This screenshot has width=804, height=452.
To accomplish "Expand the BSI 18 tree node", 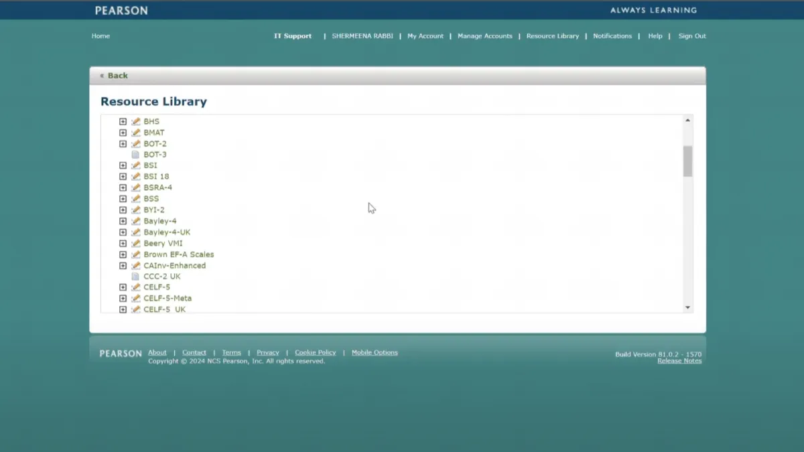I will coord(123,177).
